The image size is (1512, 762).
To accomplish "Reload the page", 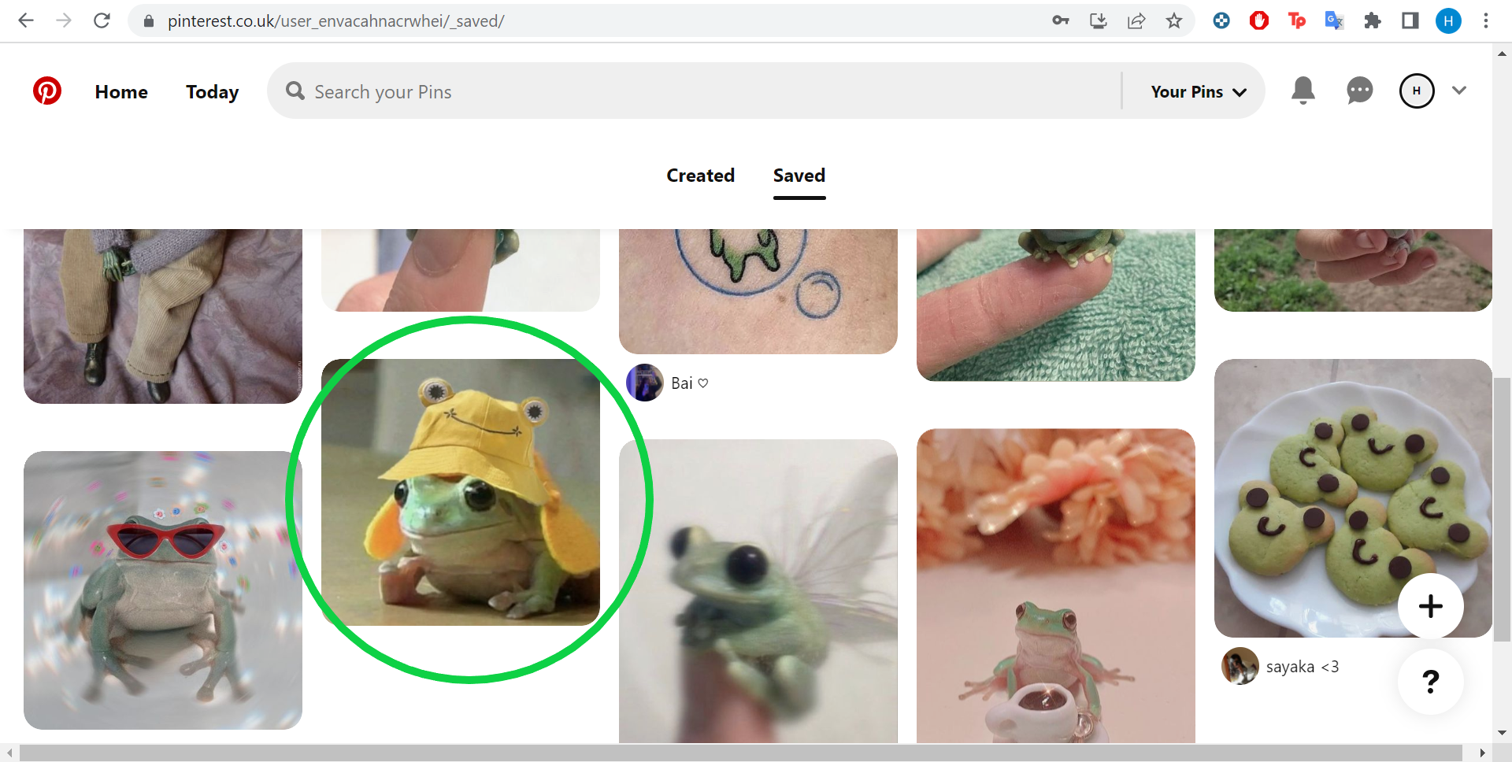I will 102,20.
